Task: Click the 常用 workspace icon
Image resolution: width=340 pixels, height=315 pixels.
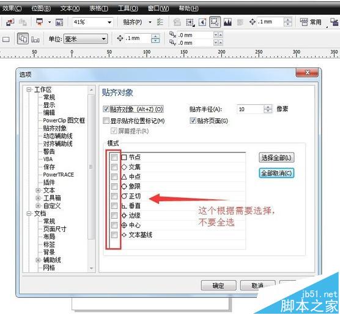Action: pyautogui.click(x=303, y=22)
